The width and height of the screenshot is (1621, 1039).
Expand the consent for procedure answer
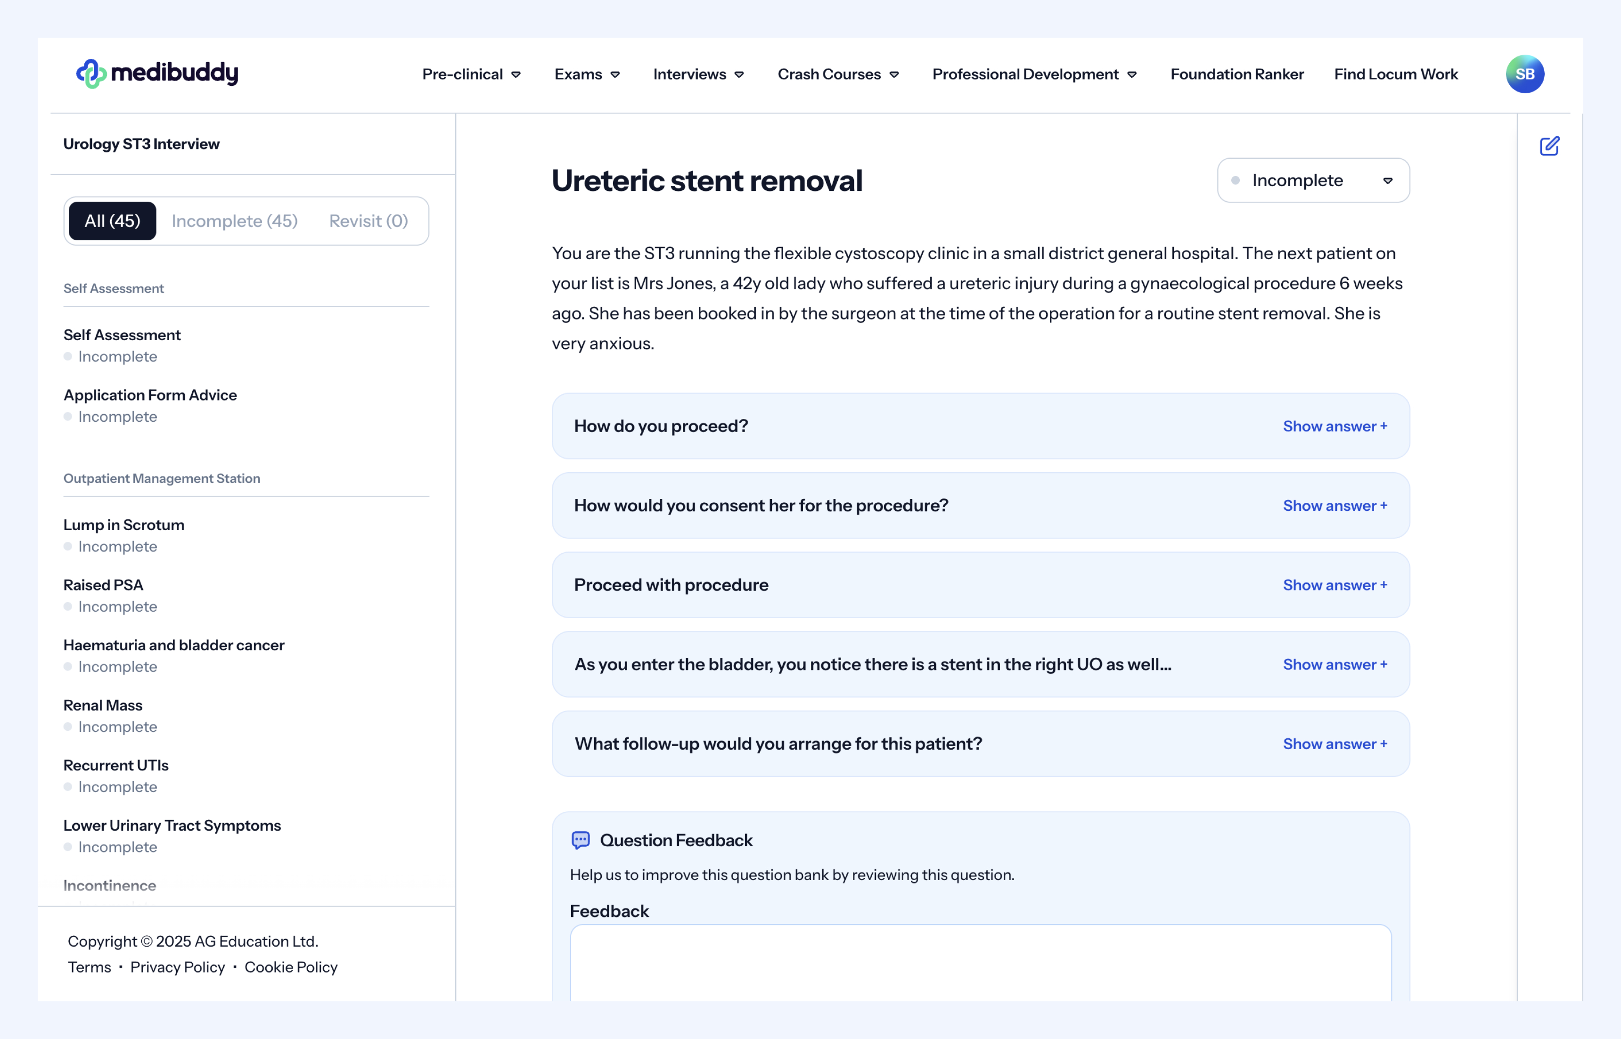tap(1334, 505)
